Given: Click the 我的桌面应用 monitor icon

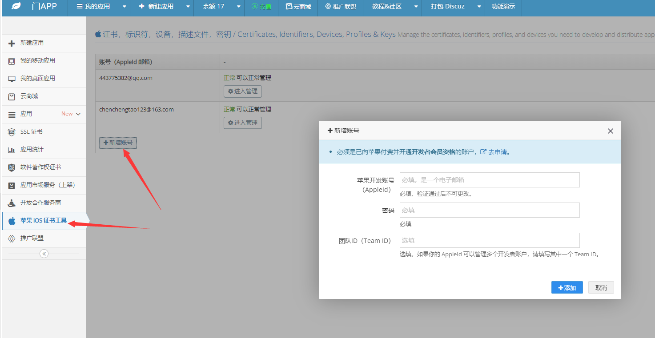Looking at the screenshot, I should pyautogui.click(x=12, y=79).
